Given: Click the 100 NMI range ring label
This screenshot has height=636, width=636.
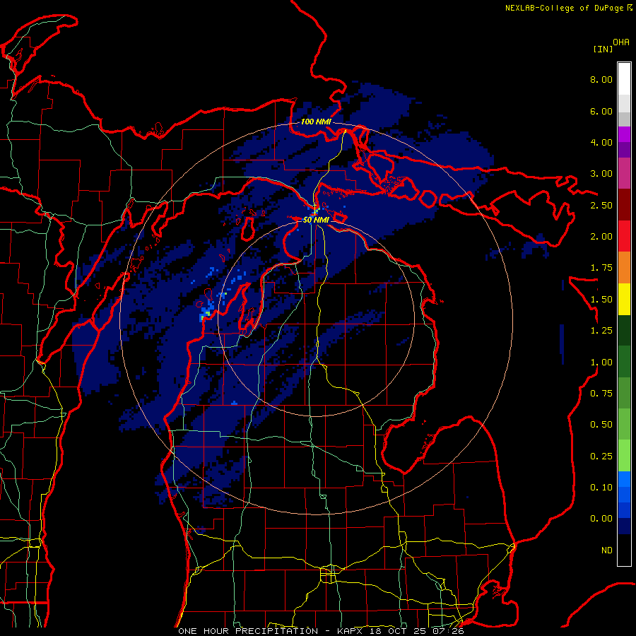Looking at the screenshot, I should [x=316, y=122].
